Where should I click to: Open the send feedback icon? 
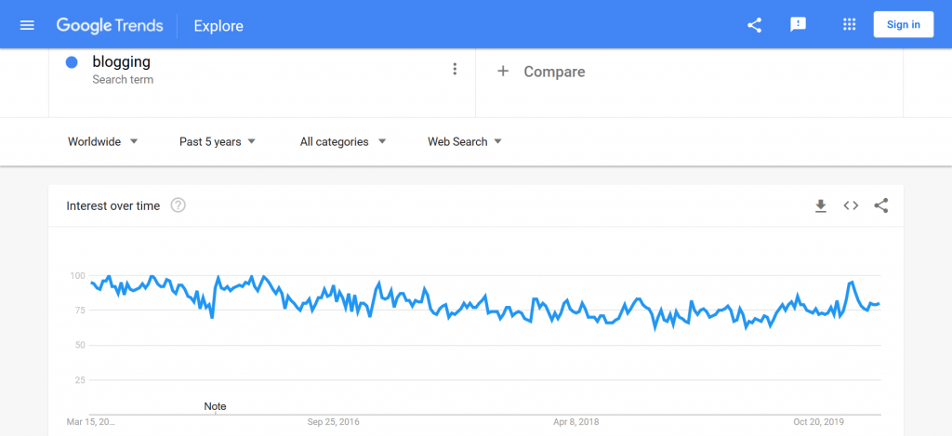(798, 25)
